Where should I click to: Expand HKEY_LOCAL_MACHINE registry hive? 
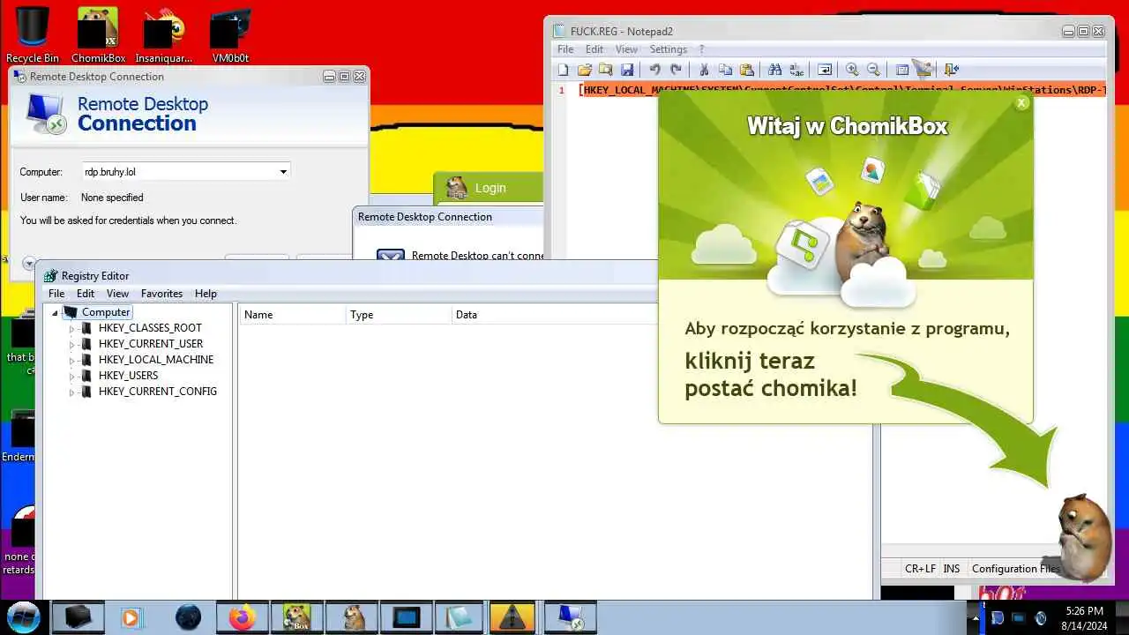pos(71,360)
